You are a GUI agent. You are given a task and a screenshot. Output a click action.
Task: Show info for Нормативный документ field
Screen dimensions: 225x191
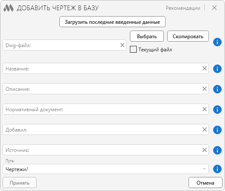click(217, 110)
